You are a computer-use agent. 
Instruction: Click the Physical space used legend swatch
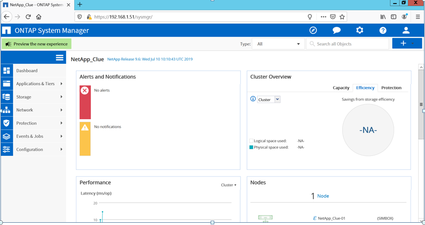(x=251, y=147)
